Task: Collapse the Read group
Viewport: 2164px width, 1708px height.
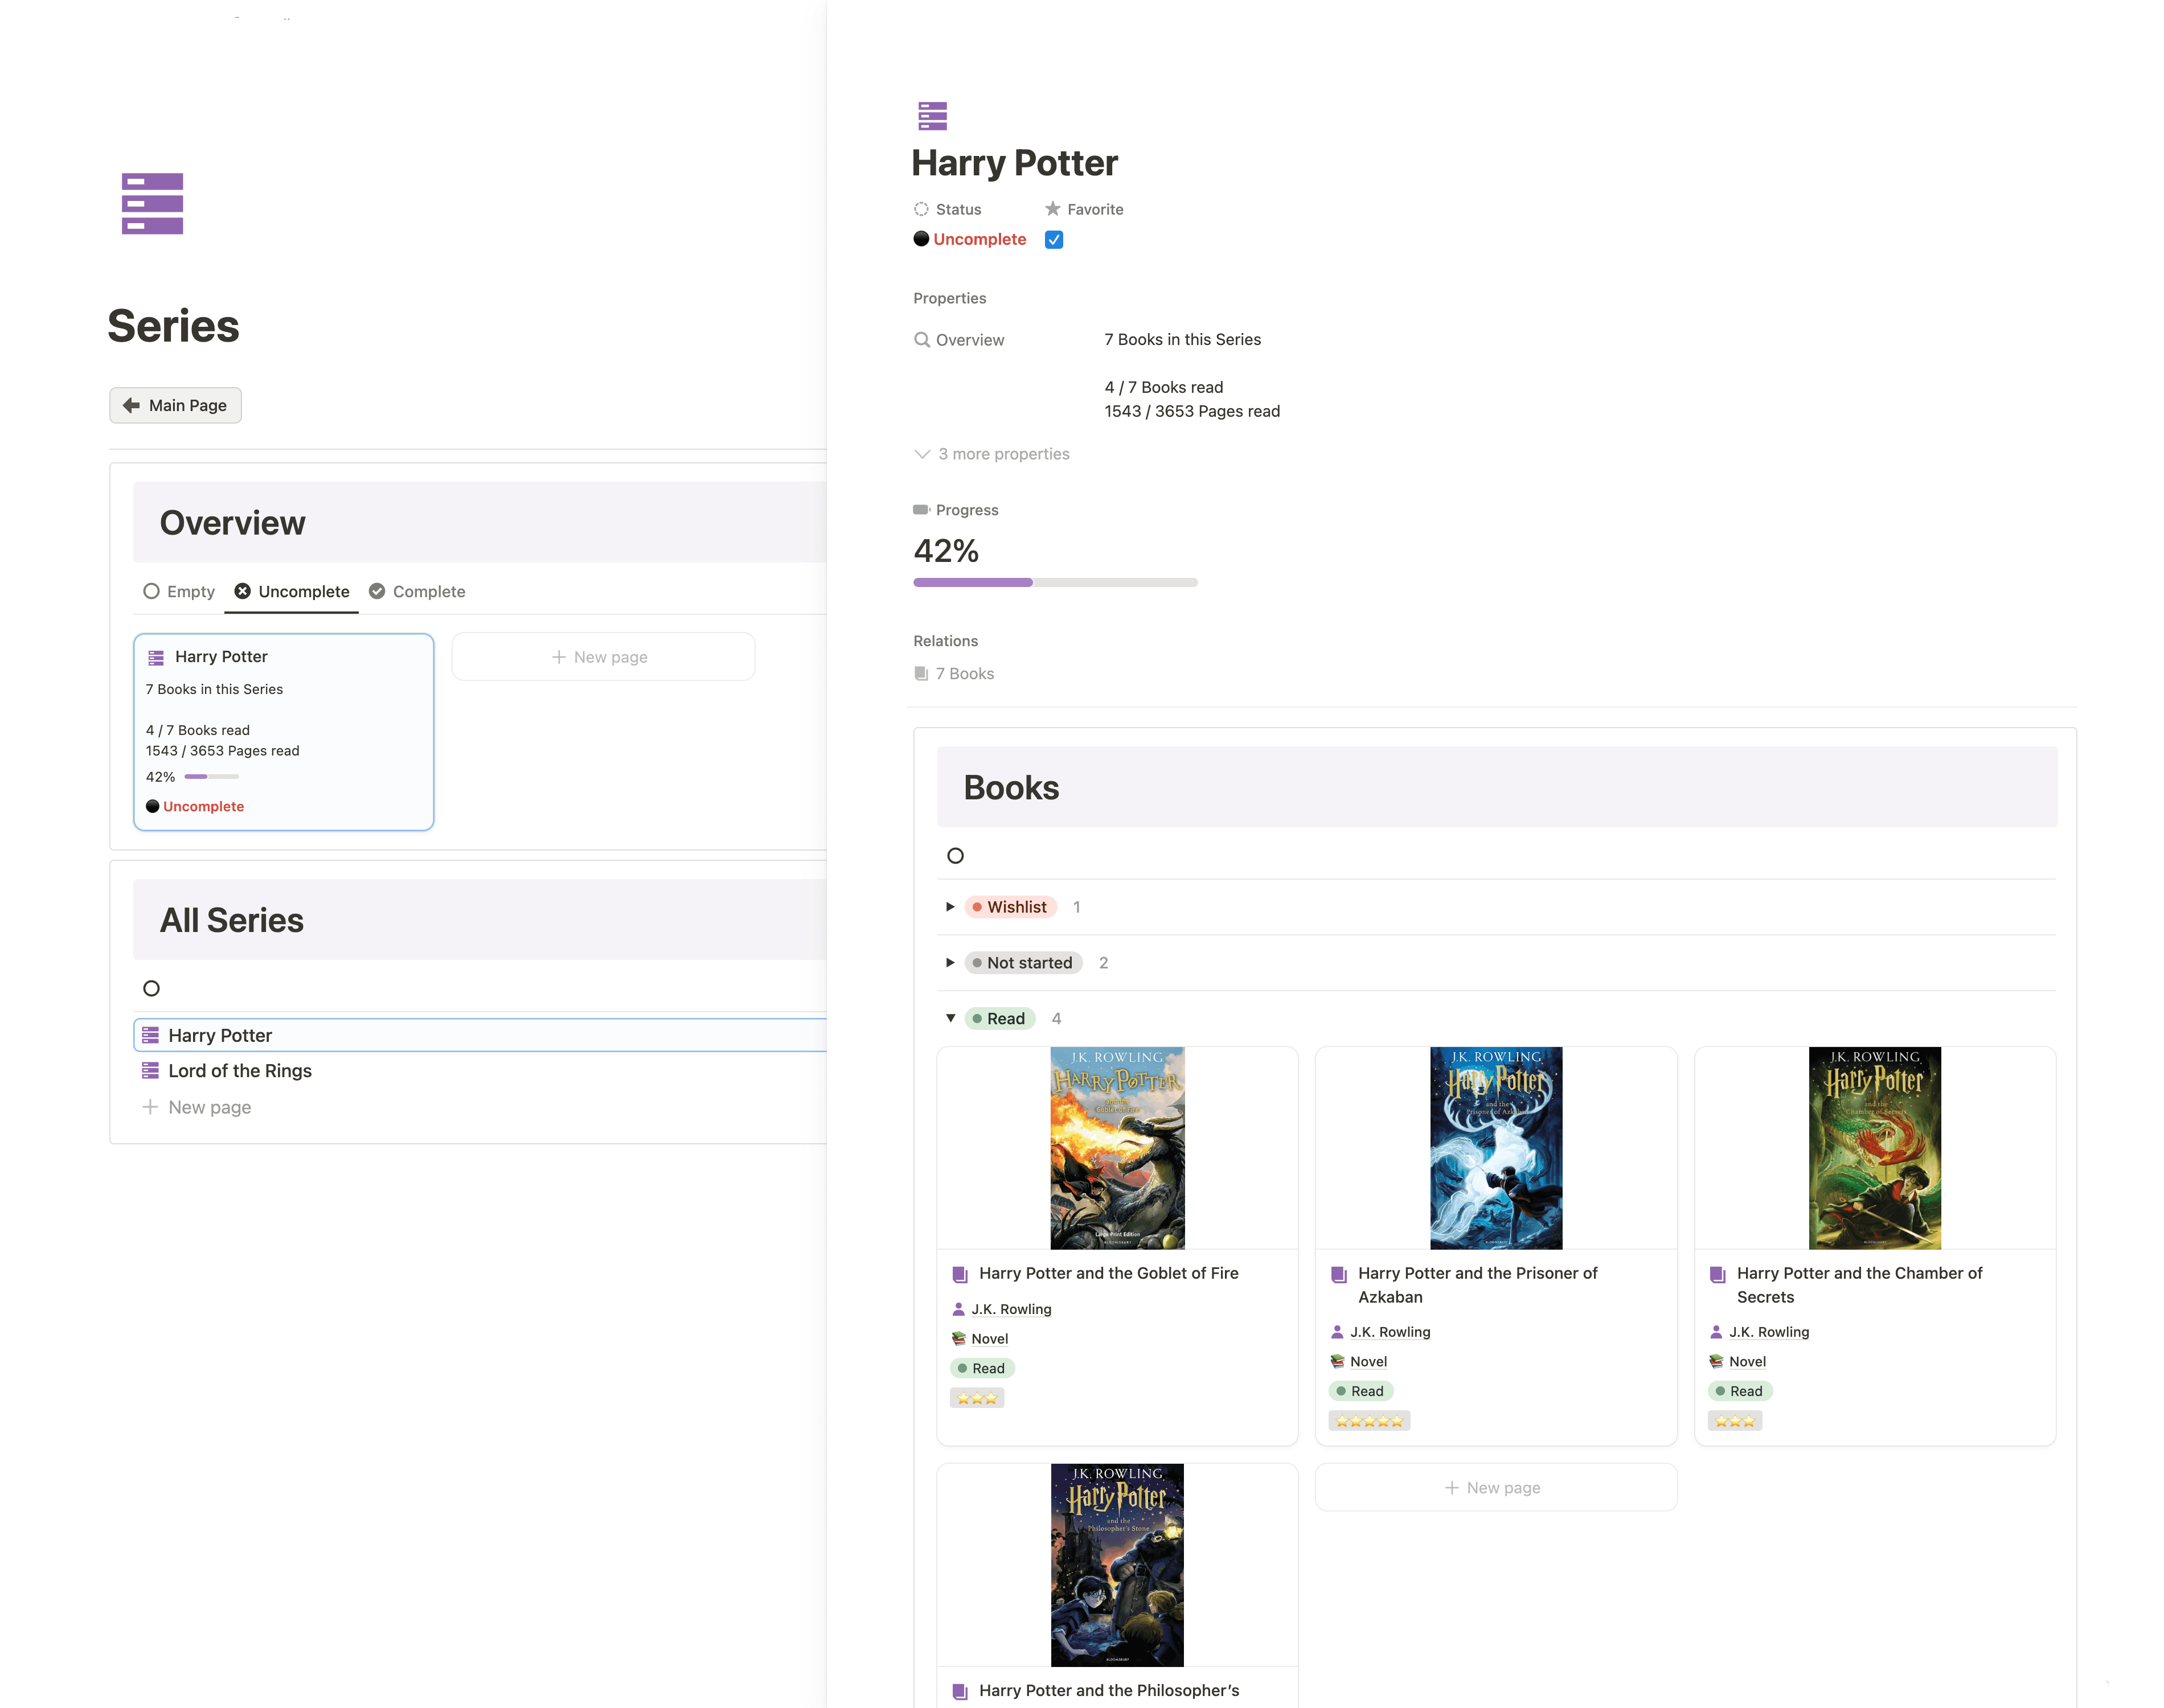Action: coord(950,1018)
